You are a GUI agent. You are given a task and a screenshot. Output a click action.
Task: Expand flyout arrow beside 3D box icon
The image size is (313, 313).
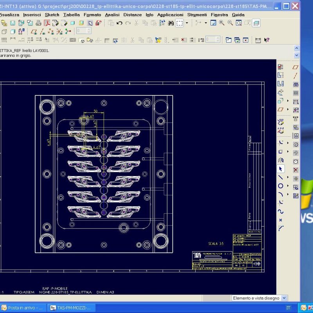(x=288, y=101)
